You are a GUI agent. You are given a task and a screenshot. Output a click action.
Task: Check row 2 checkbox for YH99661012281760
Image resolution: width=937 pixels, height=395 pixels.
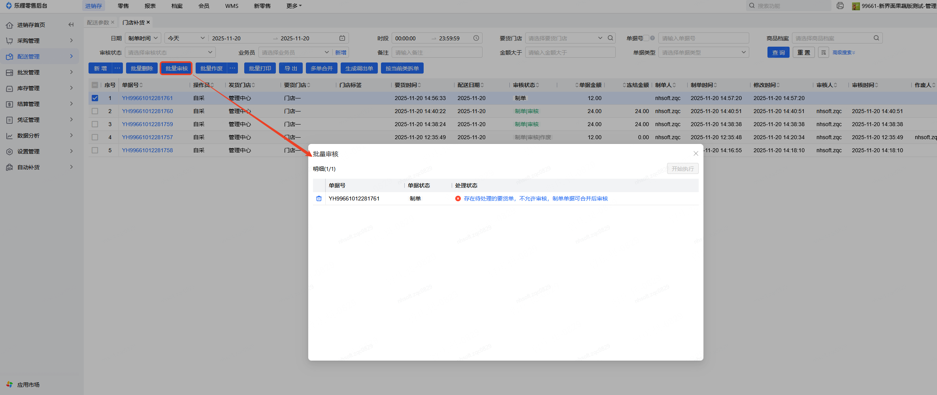coord(95,111)
